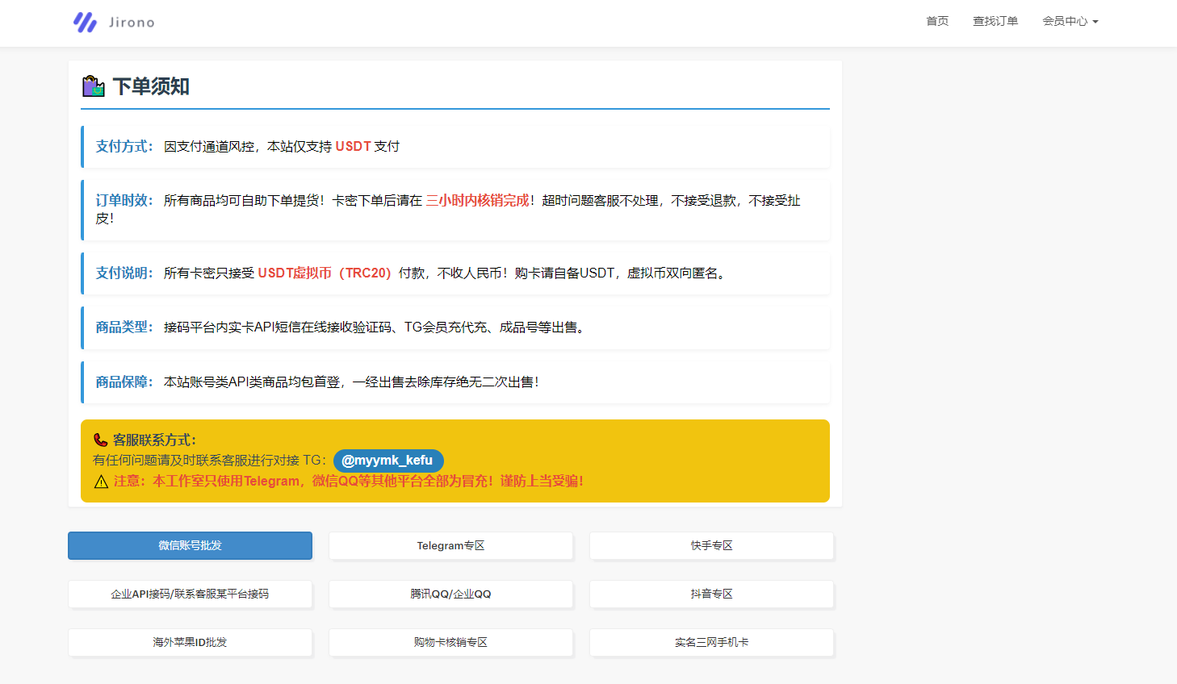This screenshot has width=1177, height=684.
Task: Click the phone icon next to 客服联系方式
Action: 100,440
